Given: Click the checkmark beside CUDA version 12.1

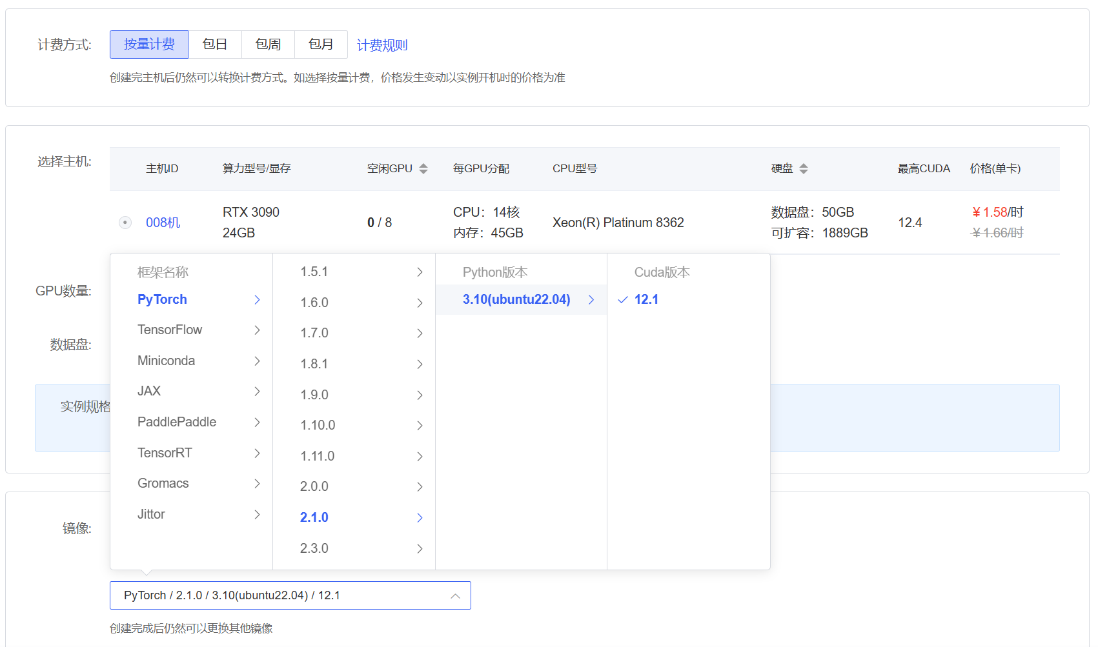Looking at the screenshot, I should click(x=623, y=299).
